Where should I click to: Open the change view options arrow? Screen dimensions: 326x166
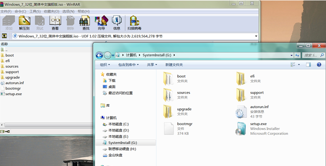coord(299,65)
